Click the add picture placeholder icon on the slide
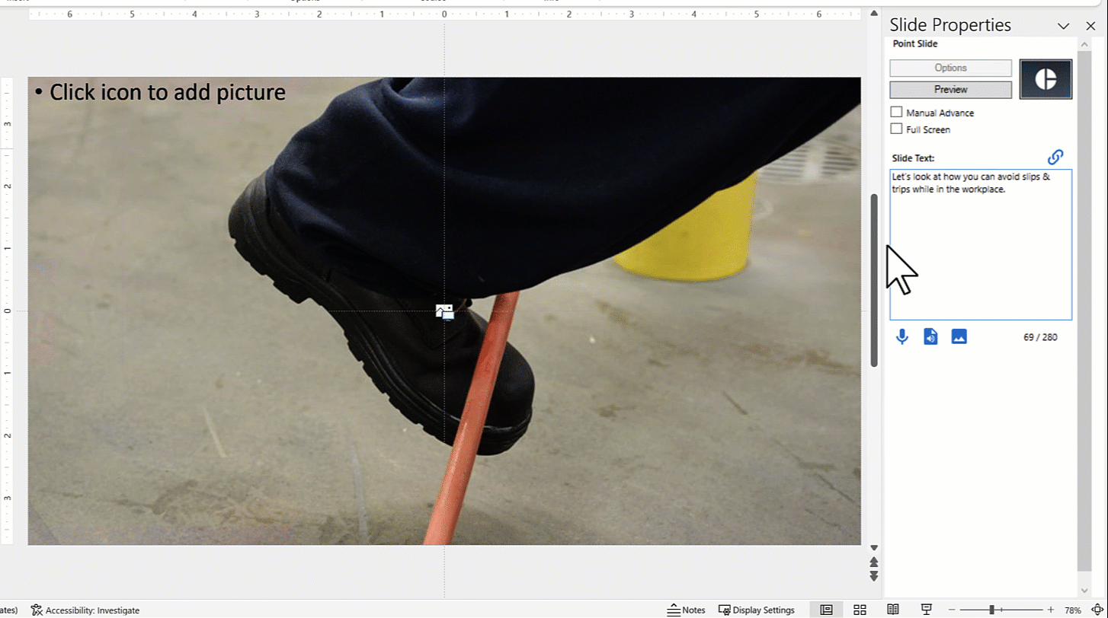Screen dimensions: 1108x618 pyautogui.click(x=444, y=311)
